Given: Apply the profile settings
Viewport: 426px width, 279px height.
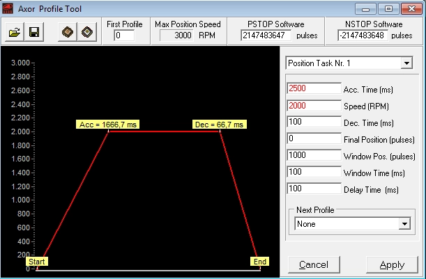Looking at the screenshot, I should pos(392,264).
